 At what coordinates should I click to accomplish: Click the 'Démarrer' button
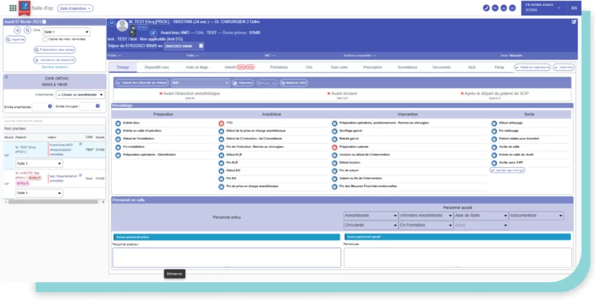pos(174,274)
